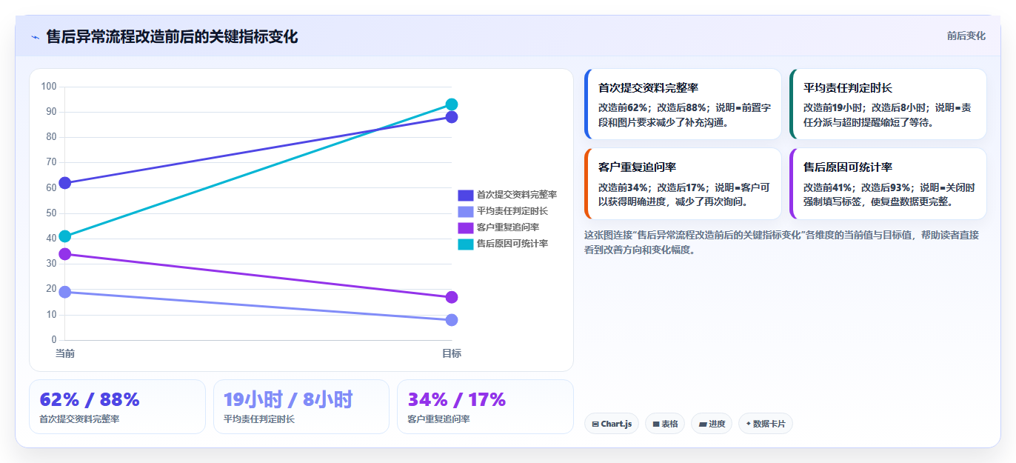Open the 首次提交资料完整率 detail card heading
The image size is (1016, 463).
649,88
